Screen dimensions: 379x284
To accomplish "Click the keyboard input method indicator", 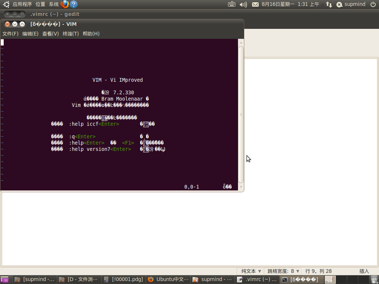I will (232, 4).
